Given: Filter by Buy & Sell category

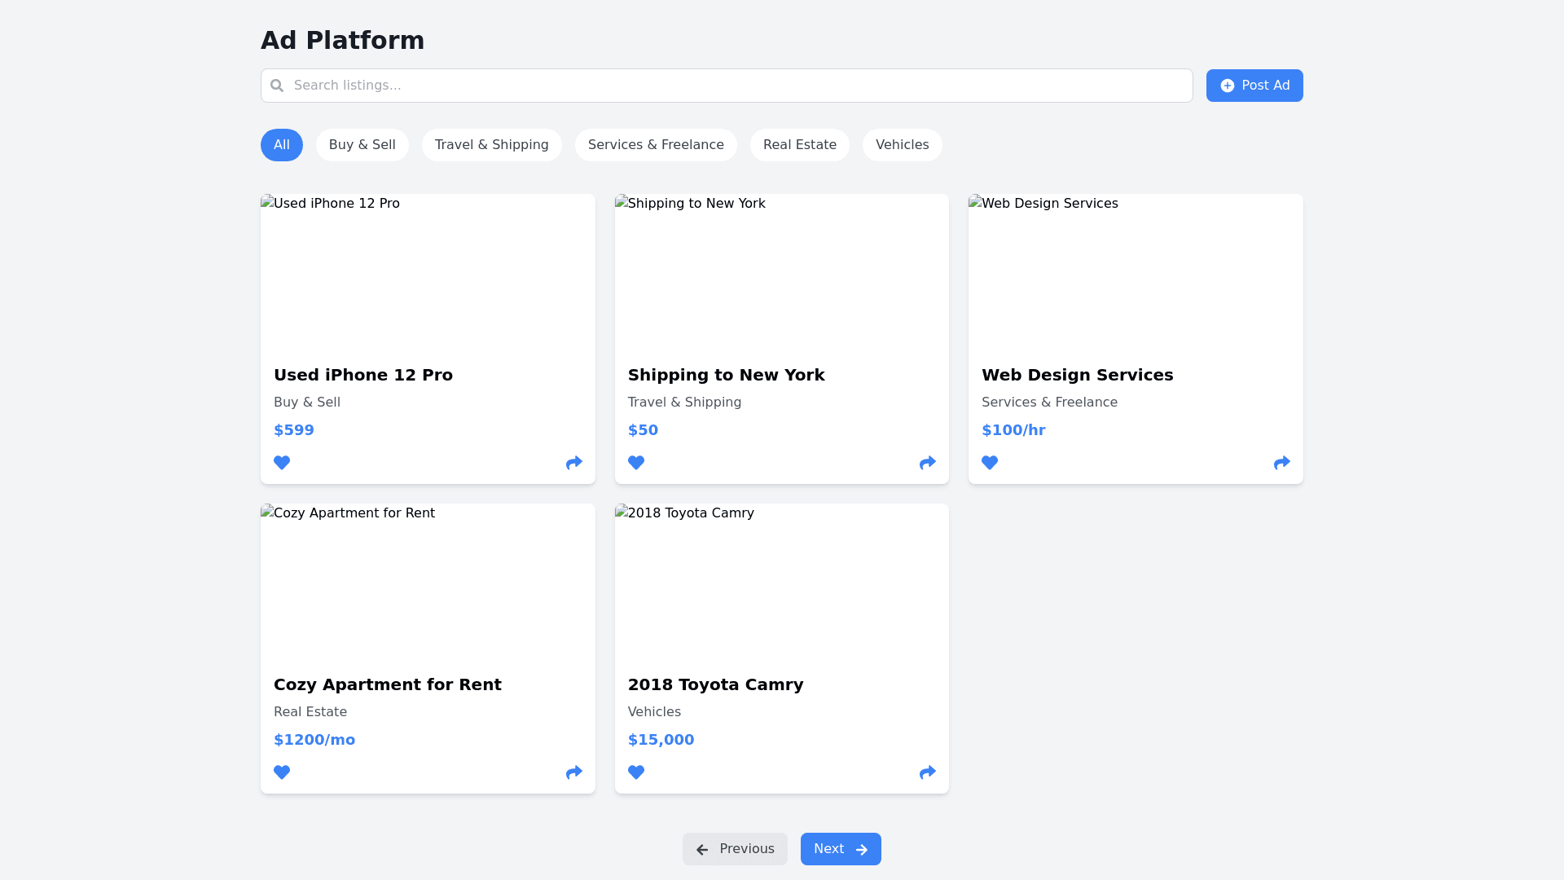Looking at the screenshot, I should (x=362, y=145).
